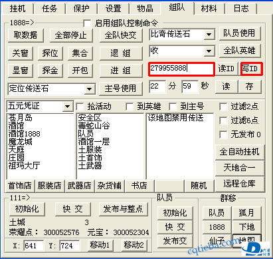Image resolution: width=273 pixels, height=259 pixels.
Task: Open the 材料 tab
Action: pos(209,9)
